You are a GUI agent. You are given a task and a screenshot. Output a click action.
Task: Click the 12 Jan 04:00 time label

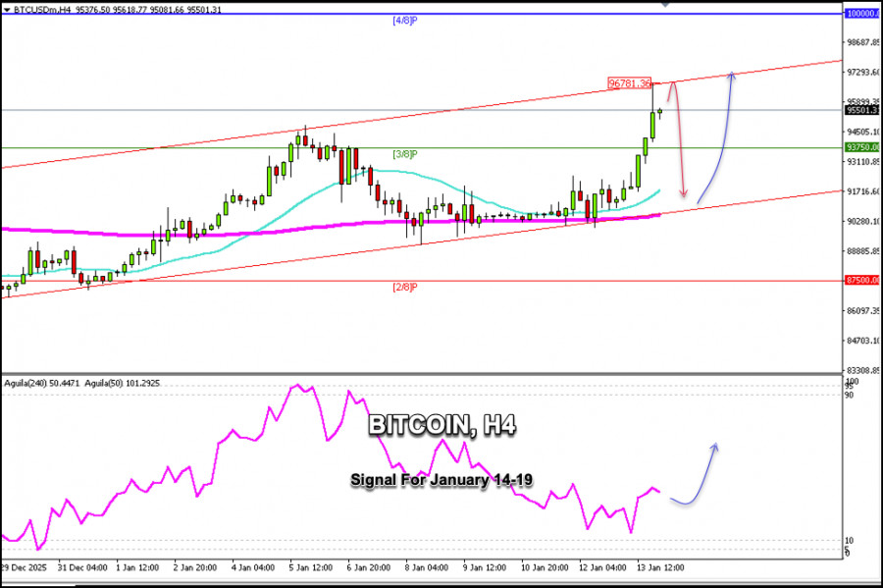pos(602,567)
